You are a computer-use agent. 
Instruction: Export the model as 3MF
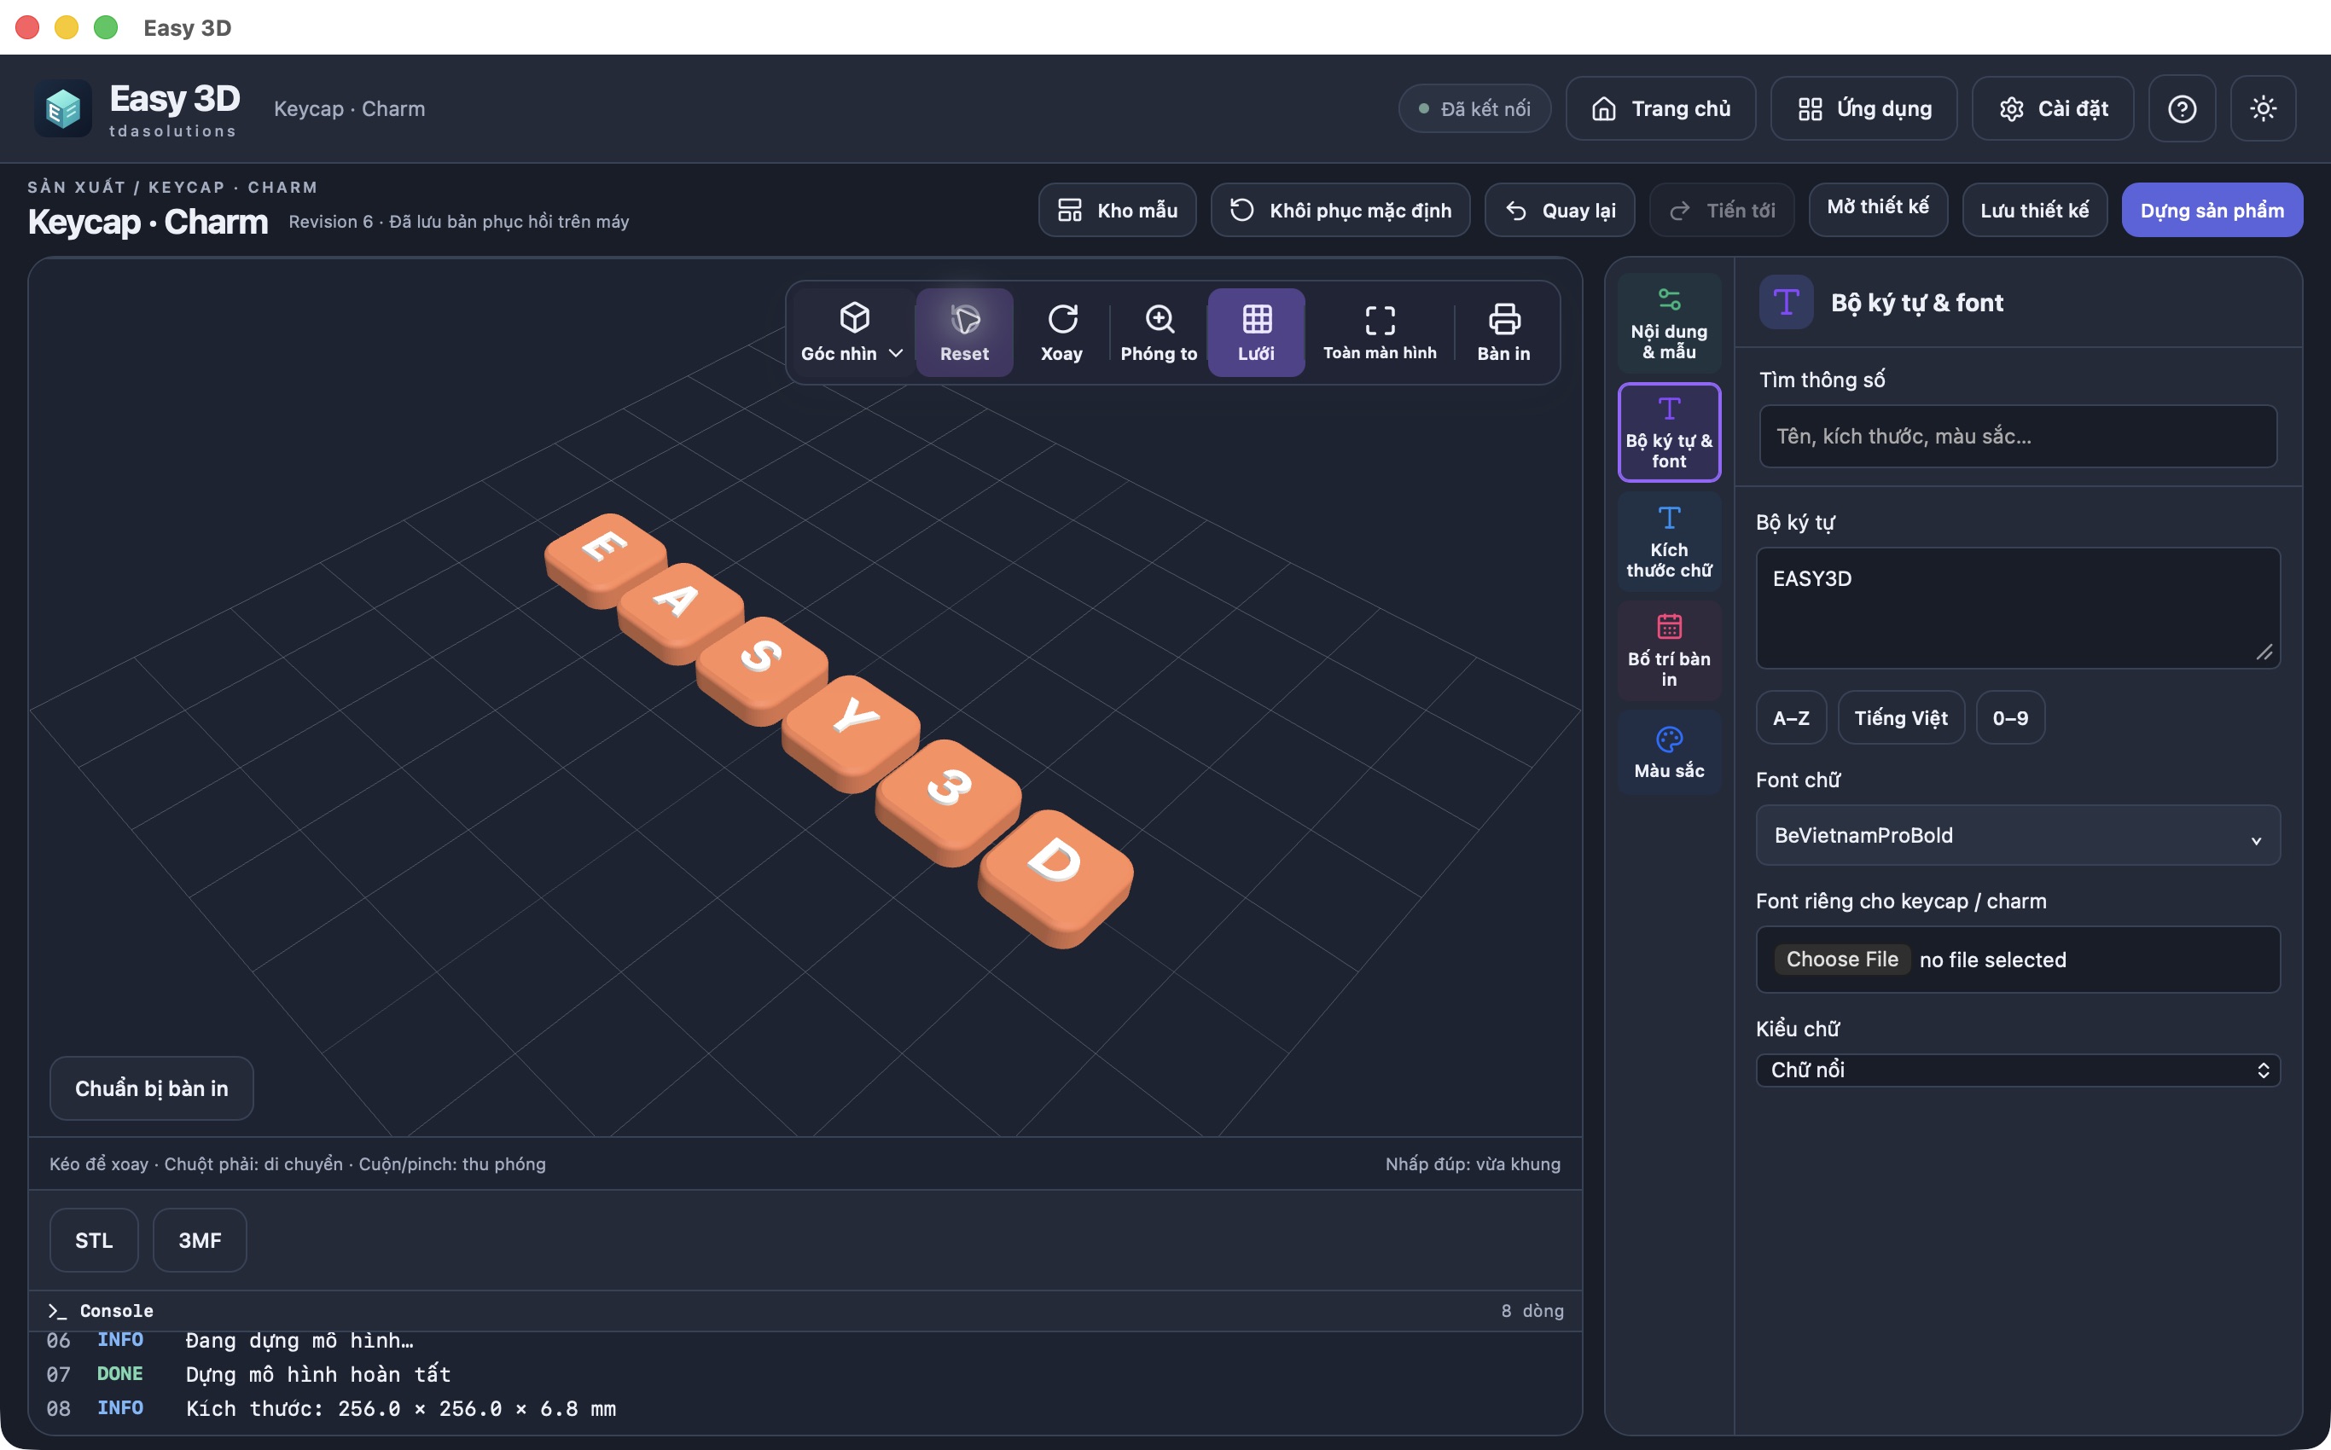[200, 1240]
